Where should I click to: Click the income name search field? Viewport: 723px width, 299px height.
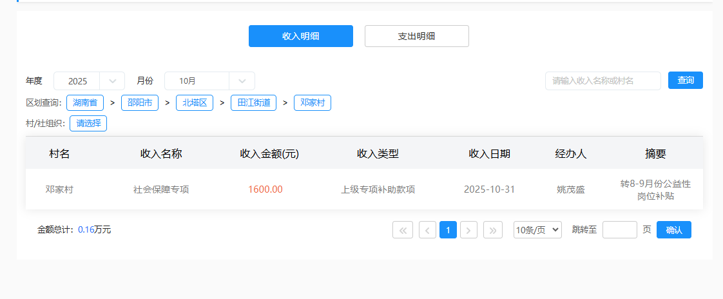[x=602, y=81]
